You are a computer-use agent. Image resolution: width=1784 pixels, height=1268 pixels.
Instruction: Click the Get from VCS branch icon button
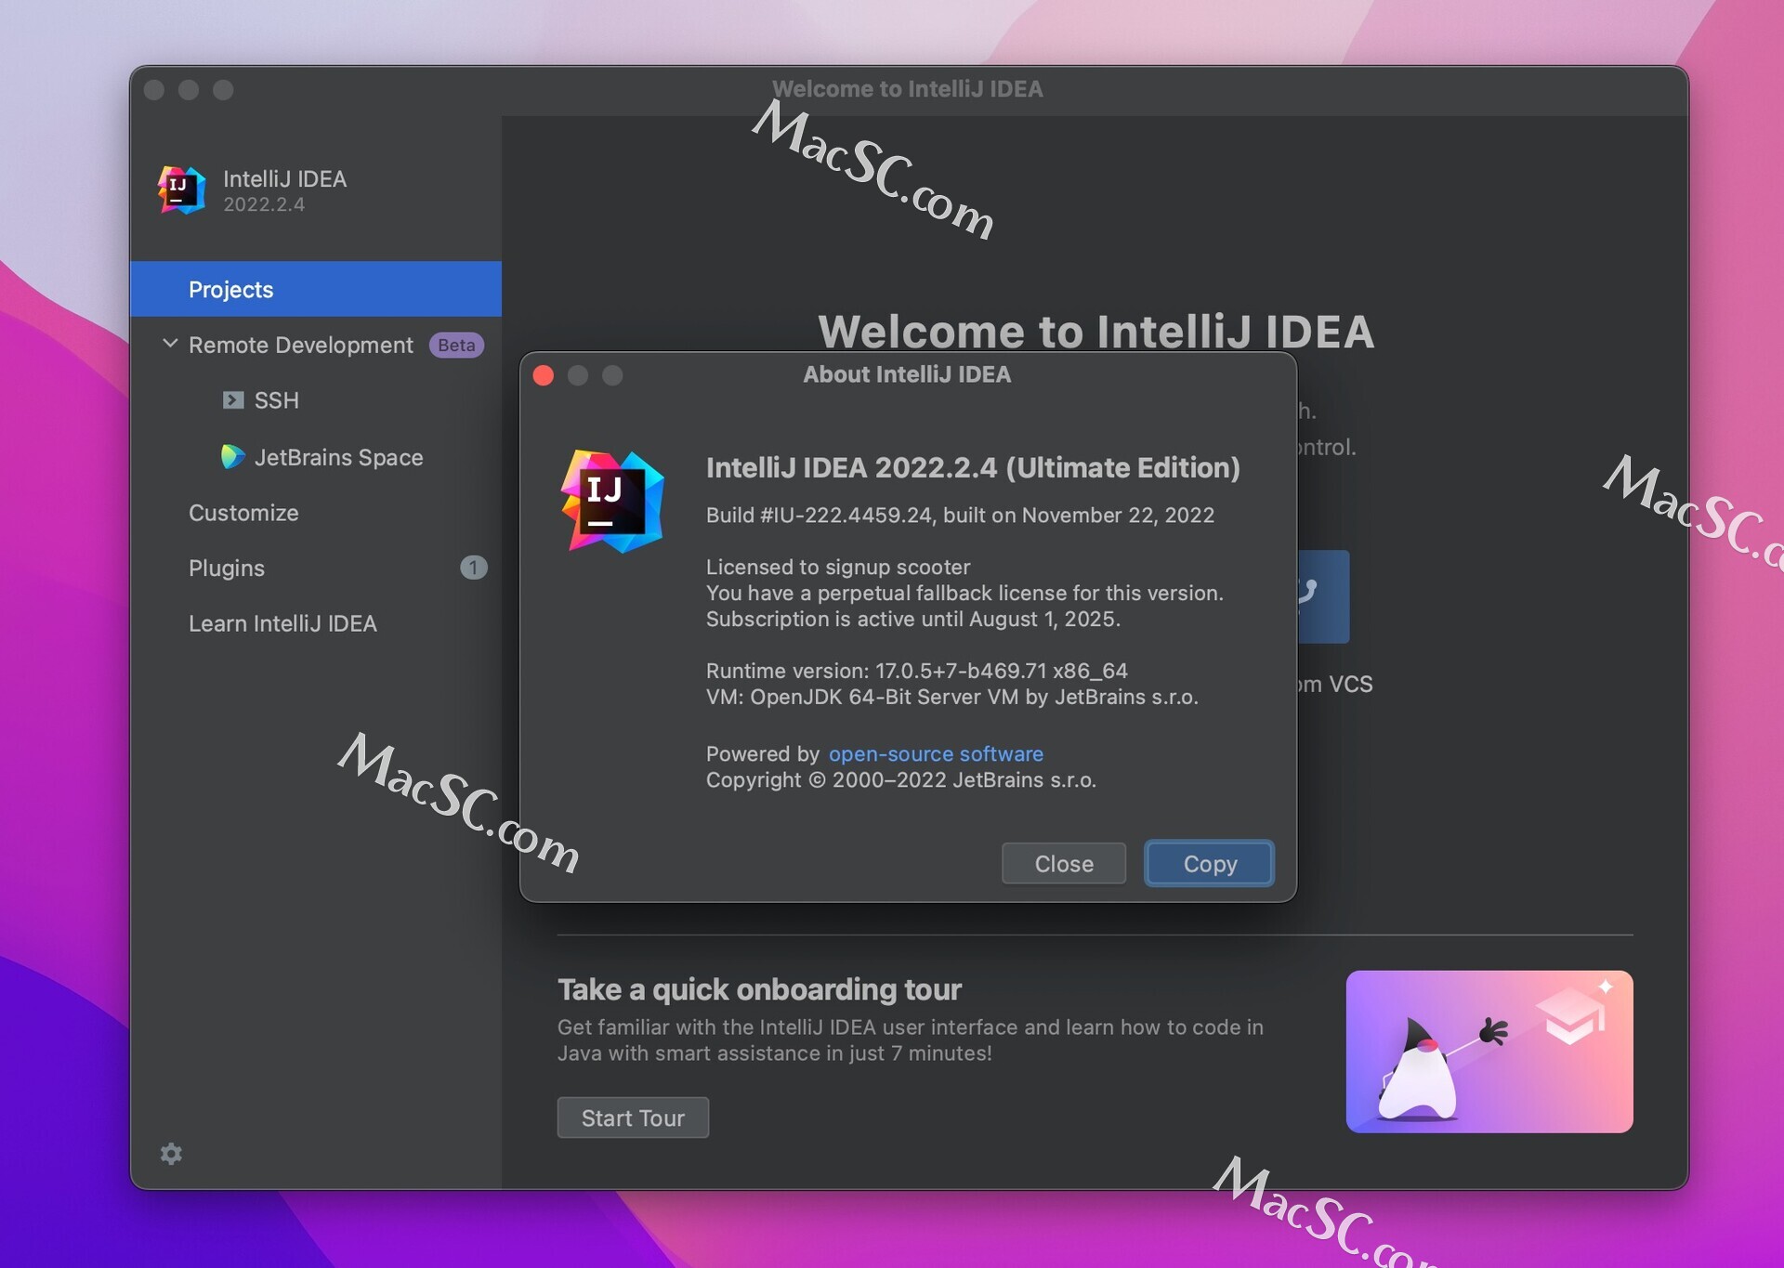1323,596
